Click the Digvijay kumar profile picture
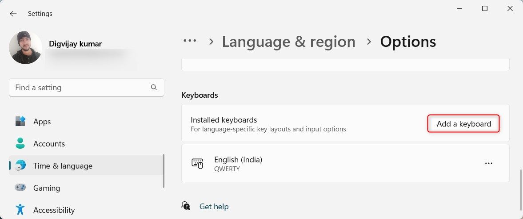Image resolution: width=523 pixels, height=219 pixels. point(26,48)
